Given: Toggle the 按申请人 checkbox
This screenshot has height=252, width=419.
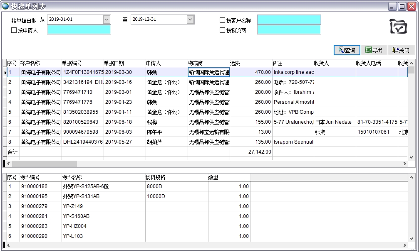Looking at the screenshot, I should [14, 30].
